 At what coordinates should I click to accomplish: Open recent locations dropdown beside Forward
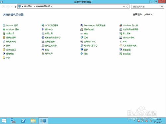12,7
